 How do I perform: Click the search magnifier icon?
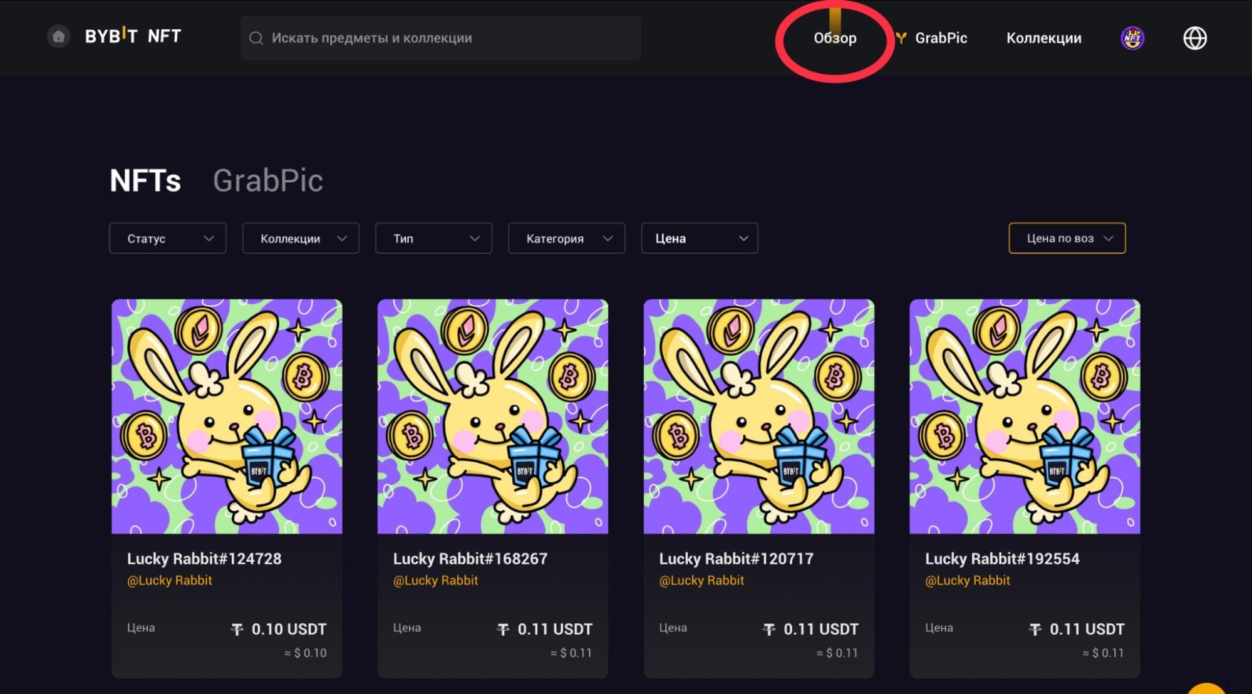(x=256, y=38)
